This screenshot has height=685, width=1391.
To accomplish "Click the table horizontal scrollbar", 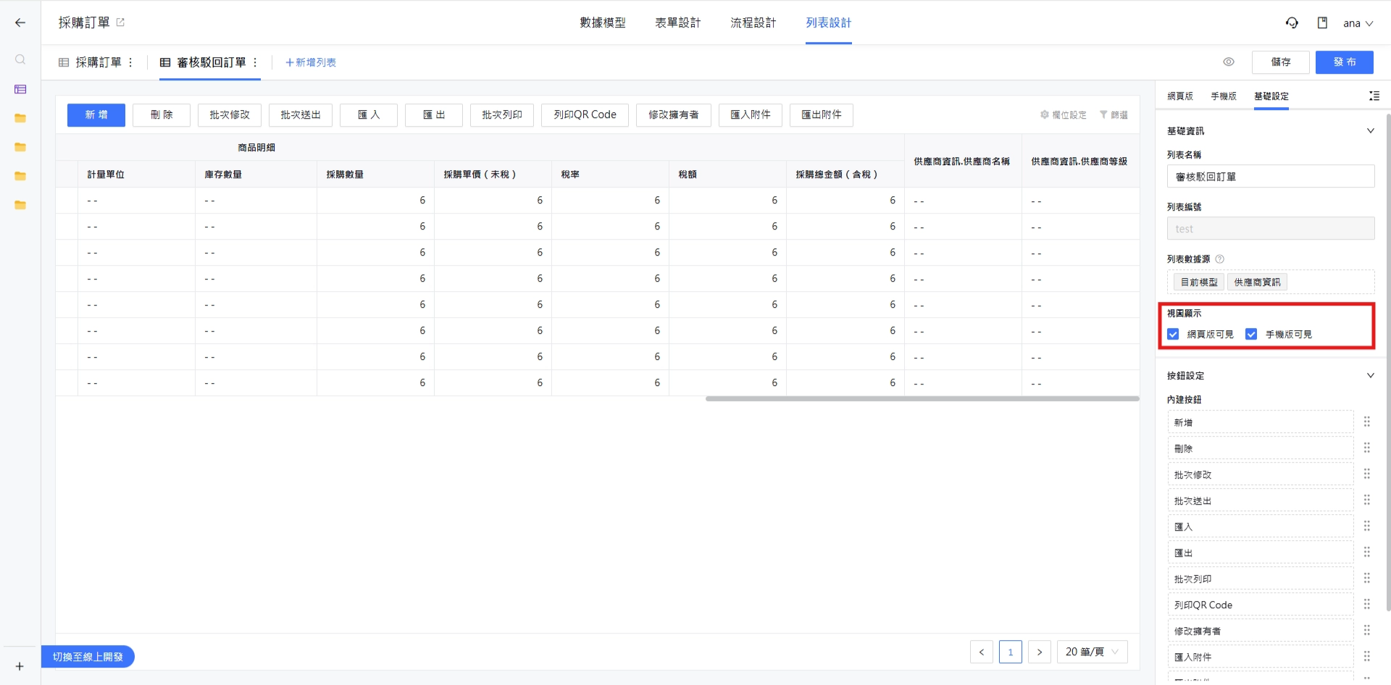I will [922, 398].
